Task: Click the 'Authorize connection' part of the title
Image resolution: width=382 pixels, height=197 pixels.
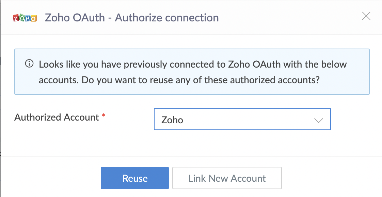Action: click(167, 18)
